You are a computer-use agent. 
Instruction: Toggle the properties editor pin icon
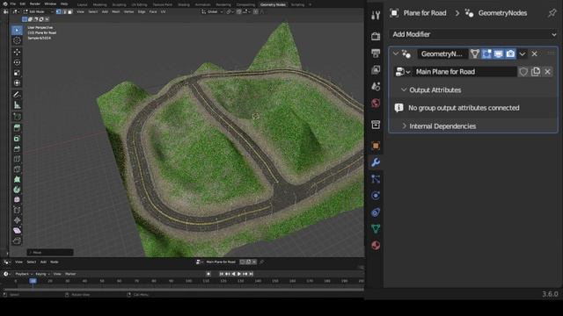552,13
